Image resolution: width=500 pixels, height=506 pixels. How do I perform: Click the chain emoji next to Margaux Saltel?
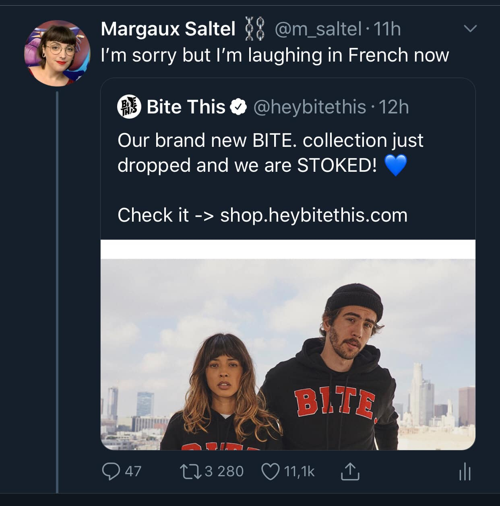point(255,29)
